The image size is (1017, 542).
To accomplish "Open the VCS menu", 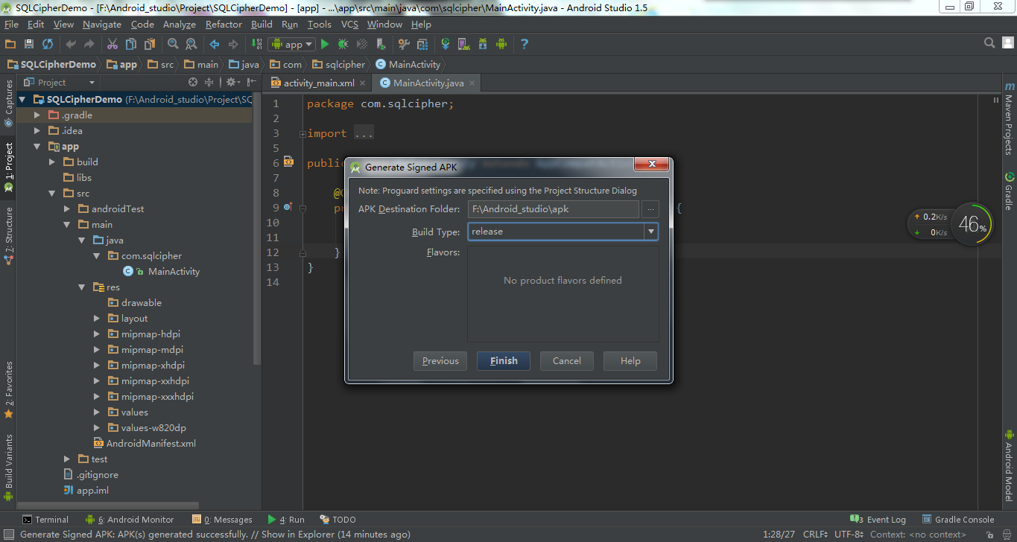I will [x=349, y=24].
